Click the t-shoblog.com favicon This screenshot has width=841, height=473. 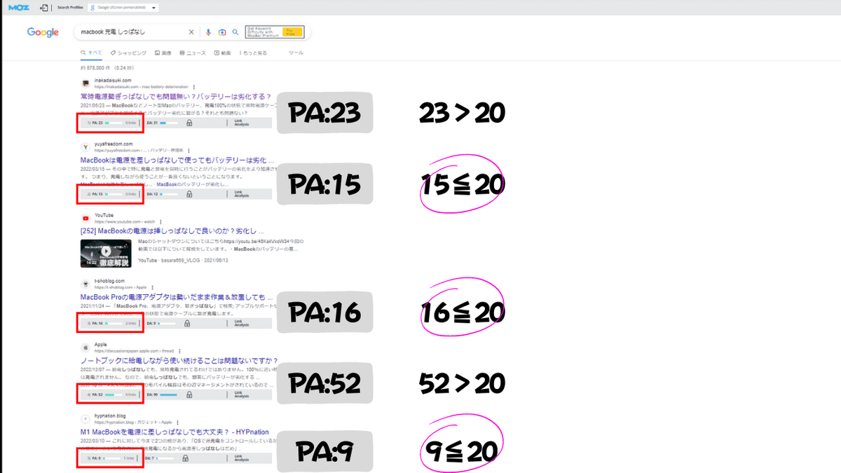[x=85, y=284]
